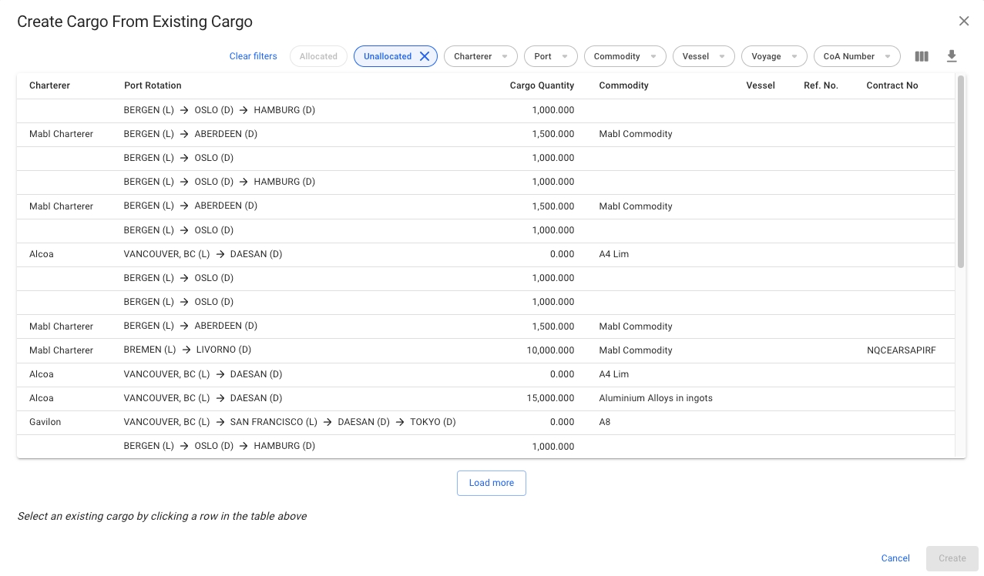984x576 pixels.
Task: Toggle the Allocated filter chip
Action: click(318, 56)
